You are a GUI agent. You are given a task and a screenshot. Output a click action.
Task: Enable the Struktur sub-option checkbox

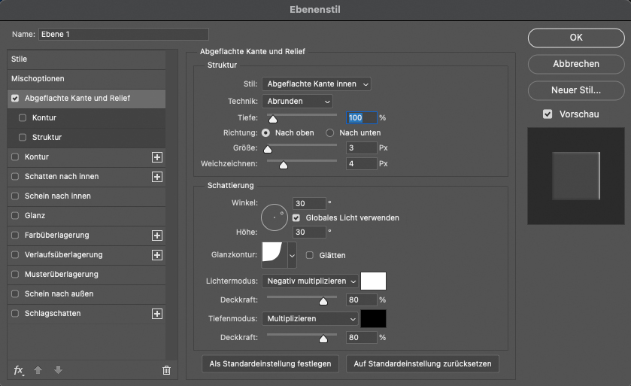click(23, 137)
